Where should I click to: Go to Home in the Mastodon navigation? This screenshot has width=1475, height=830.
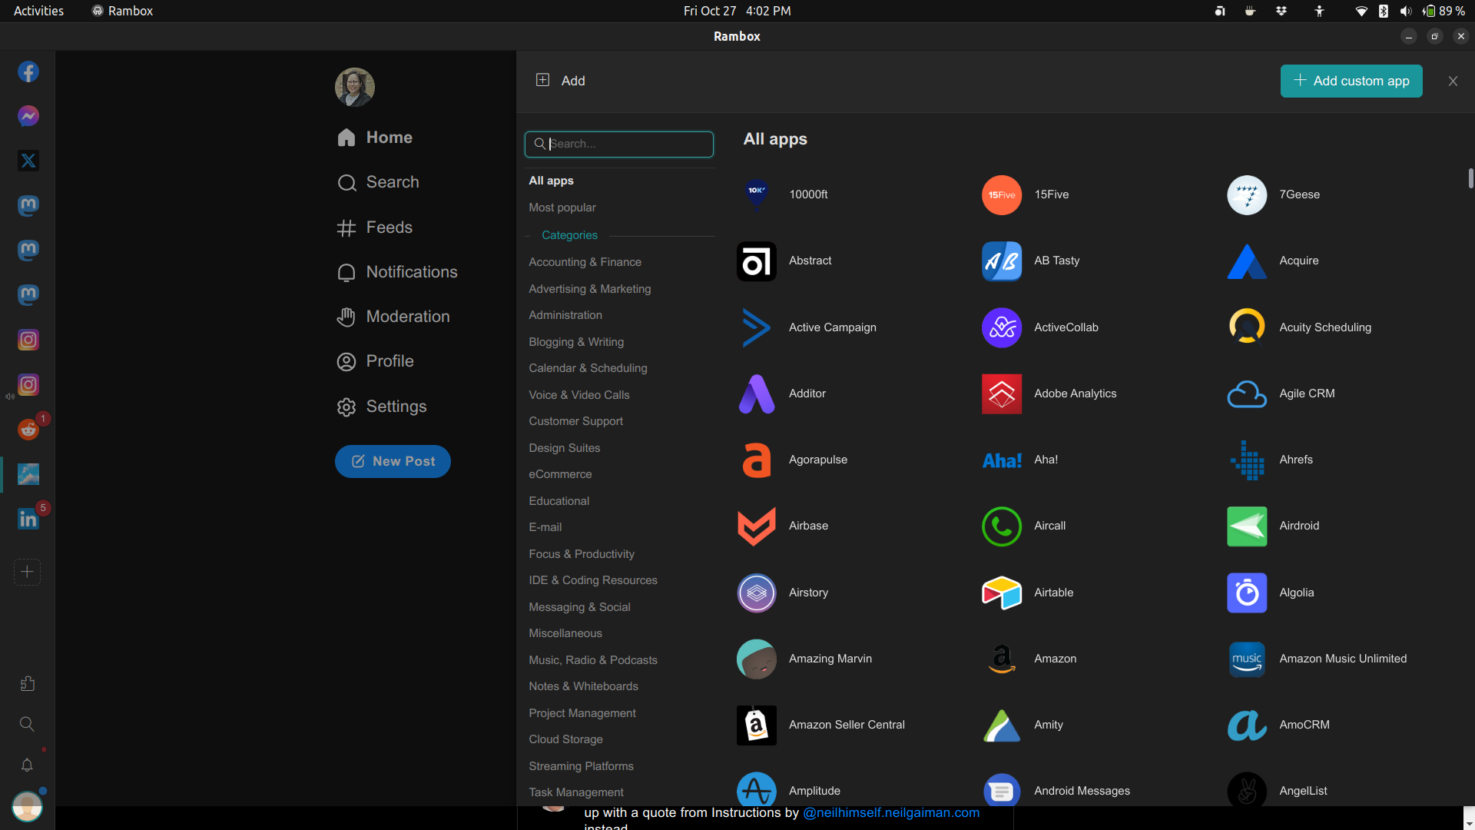tap(375, 138)
